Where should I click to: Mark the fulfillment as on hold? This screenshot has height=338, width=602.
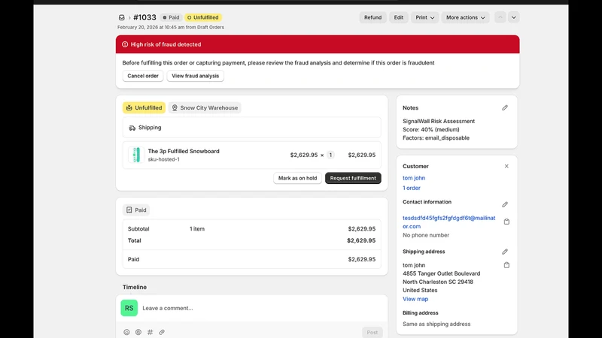(297, 178)
